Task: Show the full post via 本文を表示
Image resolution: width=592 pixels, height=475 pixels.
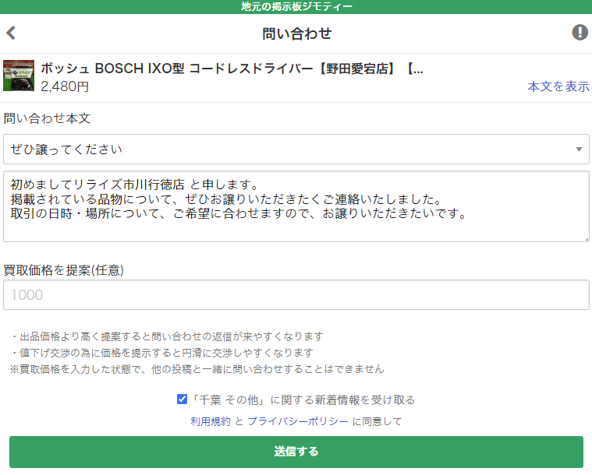Action: point(558,86)
